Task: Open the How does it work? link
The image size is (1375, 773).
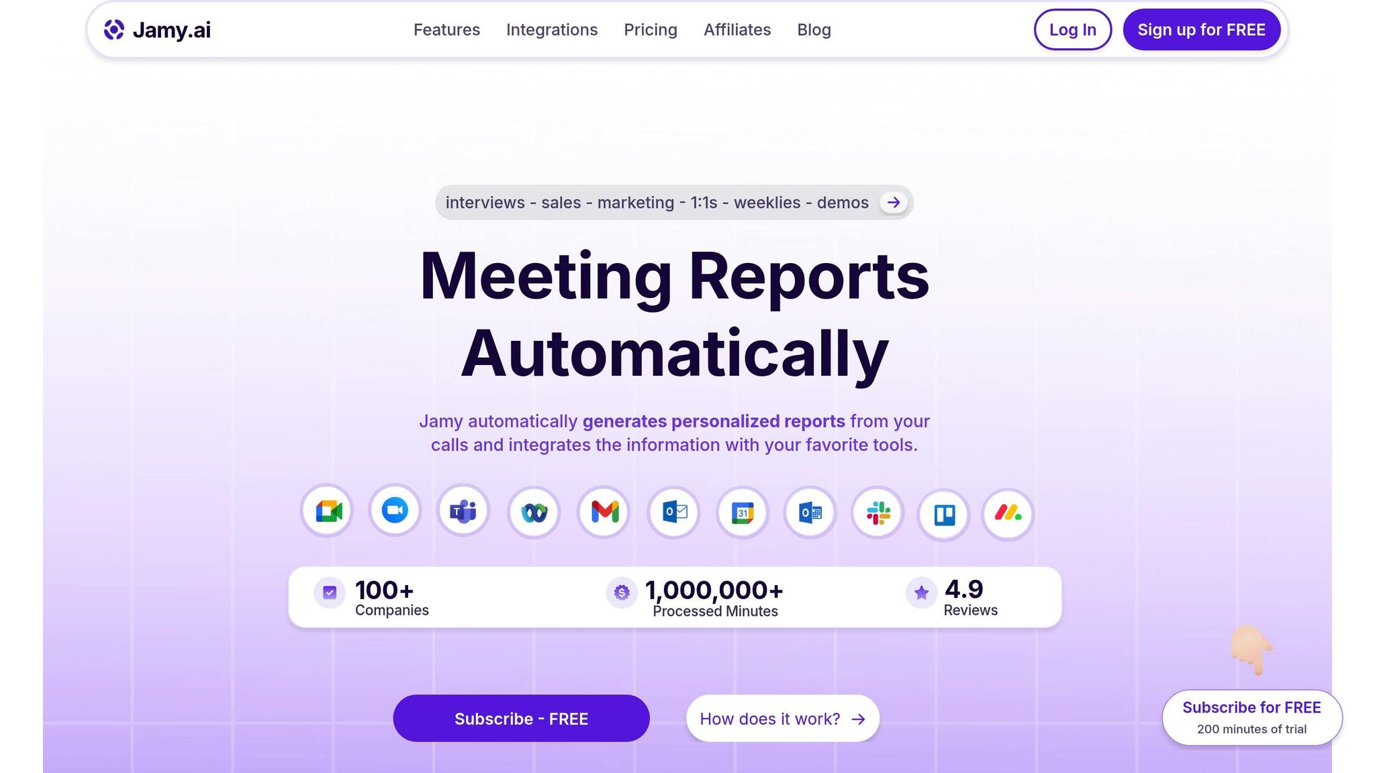Action: point(783,719)
